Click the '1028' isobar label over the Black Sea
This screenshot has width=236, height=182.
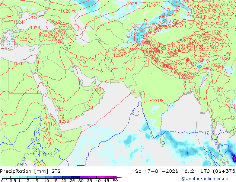(x=35, y=27)
